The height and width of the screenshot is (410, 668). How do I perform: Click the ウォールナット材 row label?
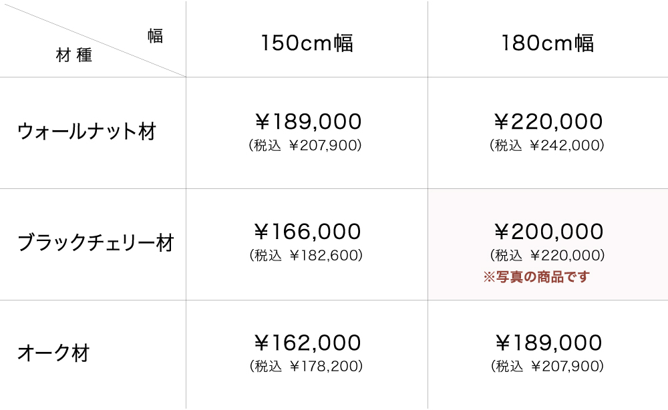click(x=87, y=131)
